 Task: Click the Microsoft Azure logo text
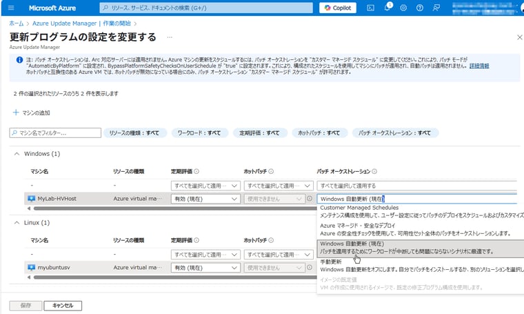tap(52, 8)
